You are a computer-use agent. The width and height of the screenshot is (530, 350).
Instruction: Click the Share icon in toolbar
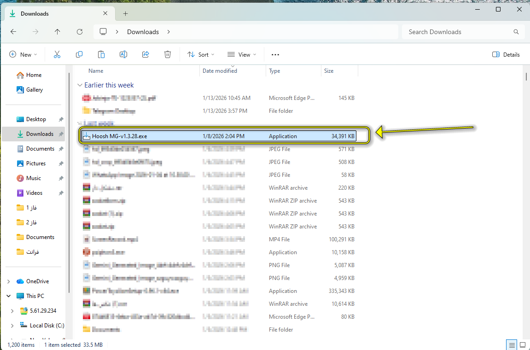[146, 54]
